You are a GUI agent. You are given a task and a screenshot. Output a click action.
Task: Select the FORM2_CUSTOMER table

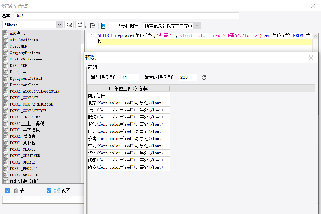click(42, 156)
